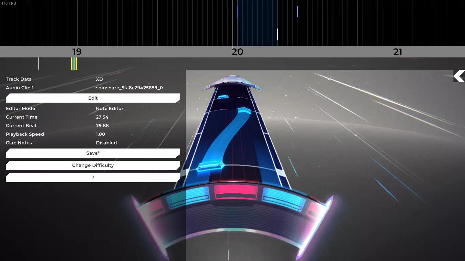Click the 140 FPS counter
465x261 pixels.
pos(9,3)
